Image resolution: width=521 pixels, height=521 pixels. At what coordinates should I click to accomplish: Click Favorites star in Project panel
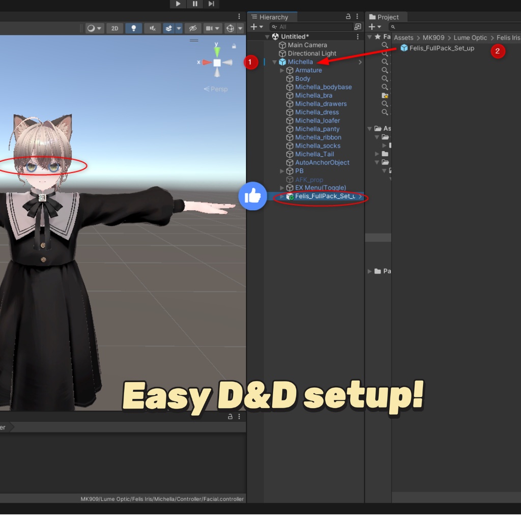[378, 37]
